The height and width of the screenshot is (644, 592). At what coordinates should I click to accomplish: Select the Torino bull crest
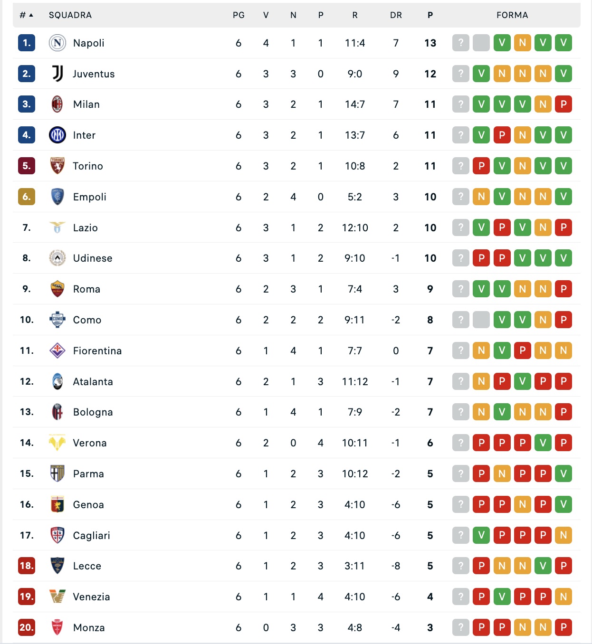57,166
